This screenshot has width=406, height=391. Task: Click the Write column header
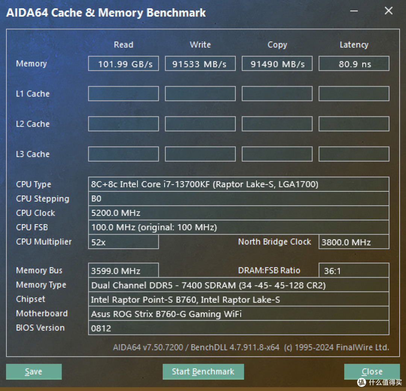click(x=200, y=44)
